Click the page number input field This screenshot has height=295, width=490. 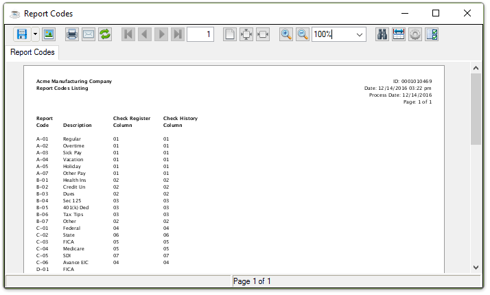(x=200, y=34)
